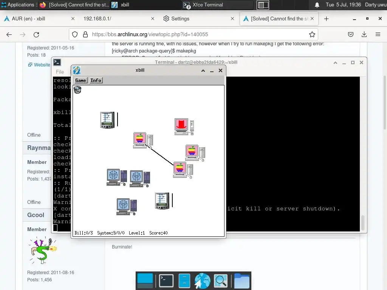Image resolution: width=387 pixels, height=290 pixels.
Task: Switch to the AUR (en) - xbill tab
Action: coord(39,19)
